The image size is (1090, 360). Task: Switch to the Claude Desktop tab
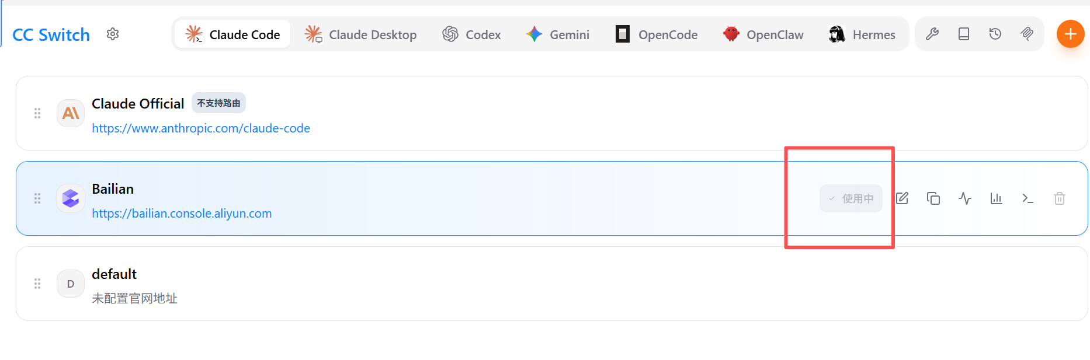point(360,34)
